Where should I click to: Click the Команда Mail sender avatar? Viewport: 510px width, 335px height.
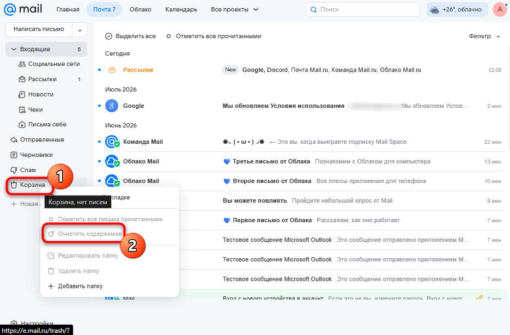[112, 142]
